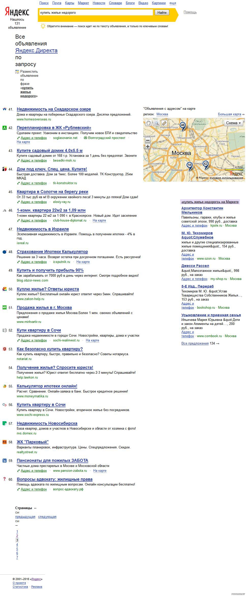
Task: Open the Яндекс.Директа link
Action: pyautogui.click(x=36, y=51)
